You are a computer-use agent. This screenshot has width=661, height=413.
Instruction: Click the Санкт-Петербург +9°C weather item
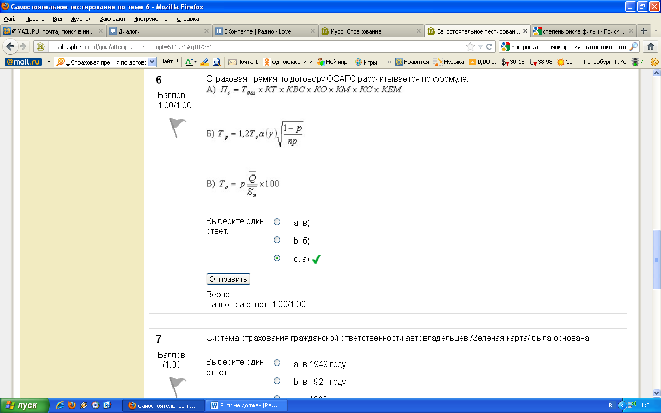click(592, 62)
